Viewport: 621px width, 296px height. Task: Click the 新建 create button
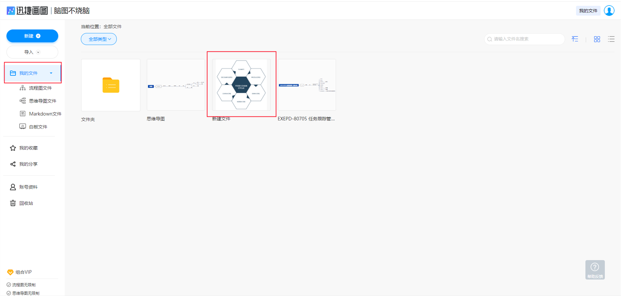point(32,36)
